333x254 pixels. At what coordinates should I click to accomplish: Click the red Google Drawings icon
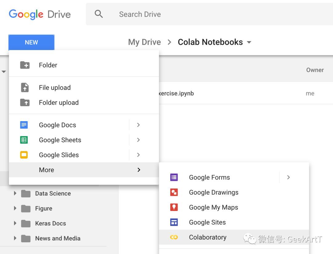coord(174,192)
